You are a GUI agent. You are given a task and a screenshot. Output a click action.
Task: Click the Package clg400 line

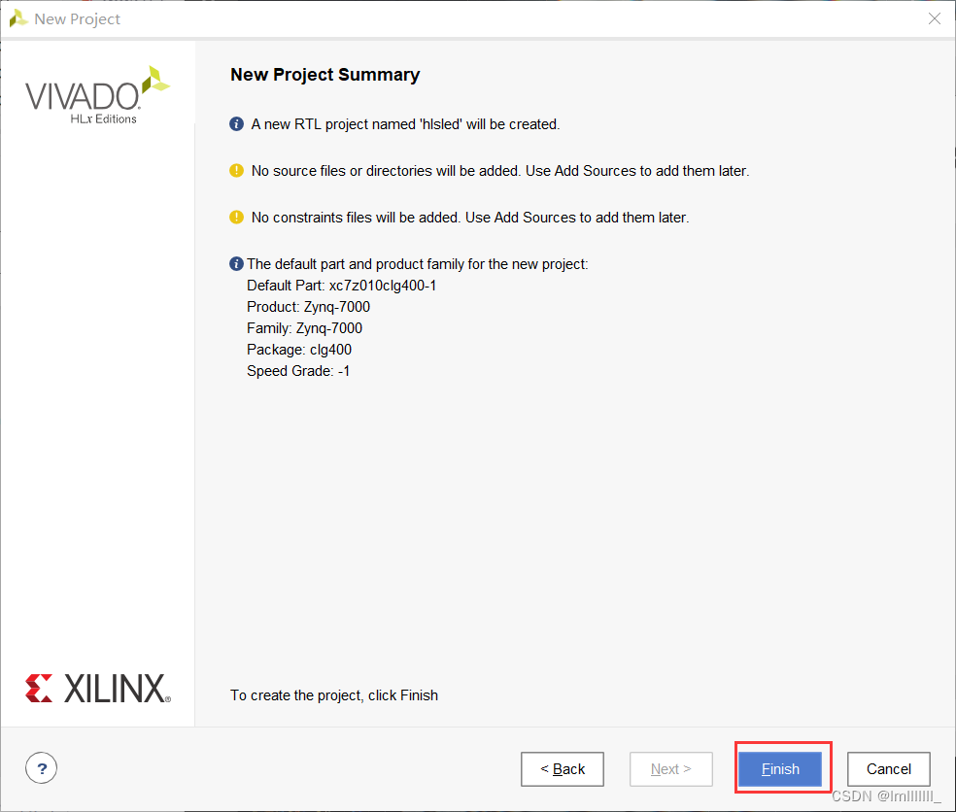[x=299, y=350]
